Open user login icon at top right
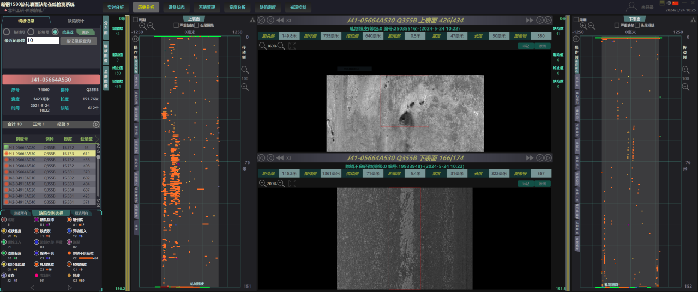 (x=632, y=7)
